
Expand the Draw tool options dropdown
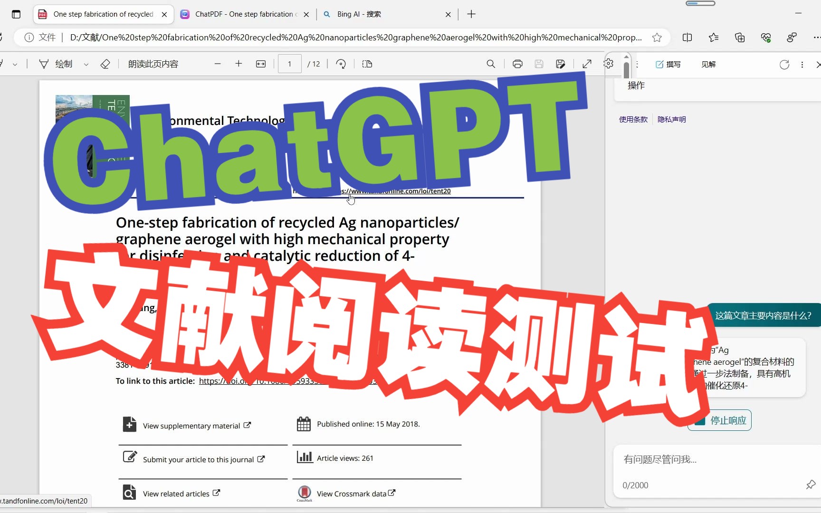(x=86, y=65)
